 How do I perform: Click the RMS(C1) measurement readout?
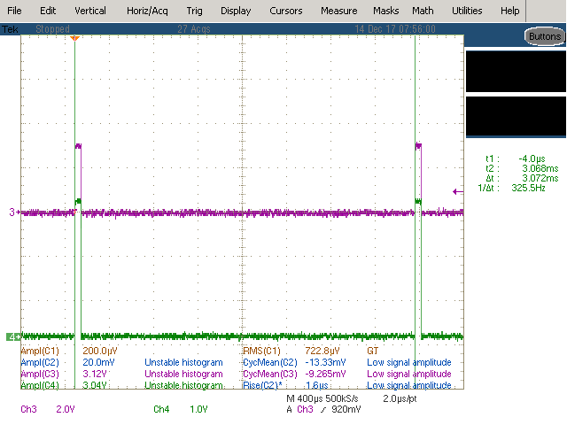pos(291,351)
